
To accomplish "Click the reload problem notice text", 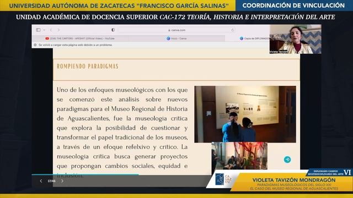I will [x=75, y=45].
